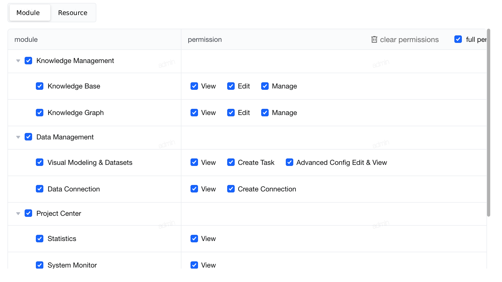This screenshot has width=502, height=282.
Task: Switch to the Module tab
Action: tap(30, 13)
